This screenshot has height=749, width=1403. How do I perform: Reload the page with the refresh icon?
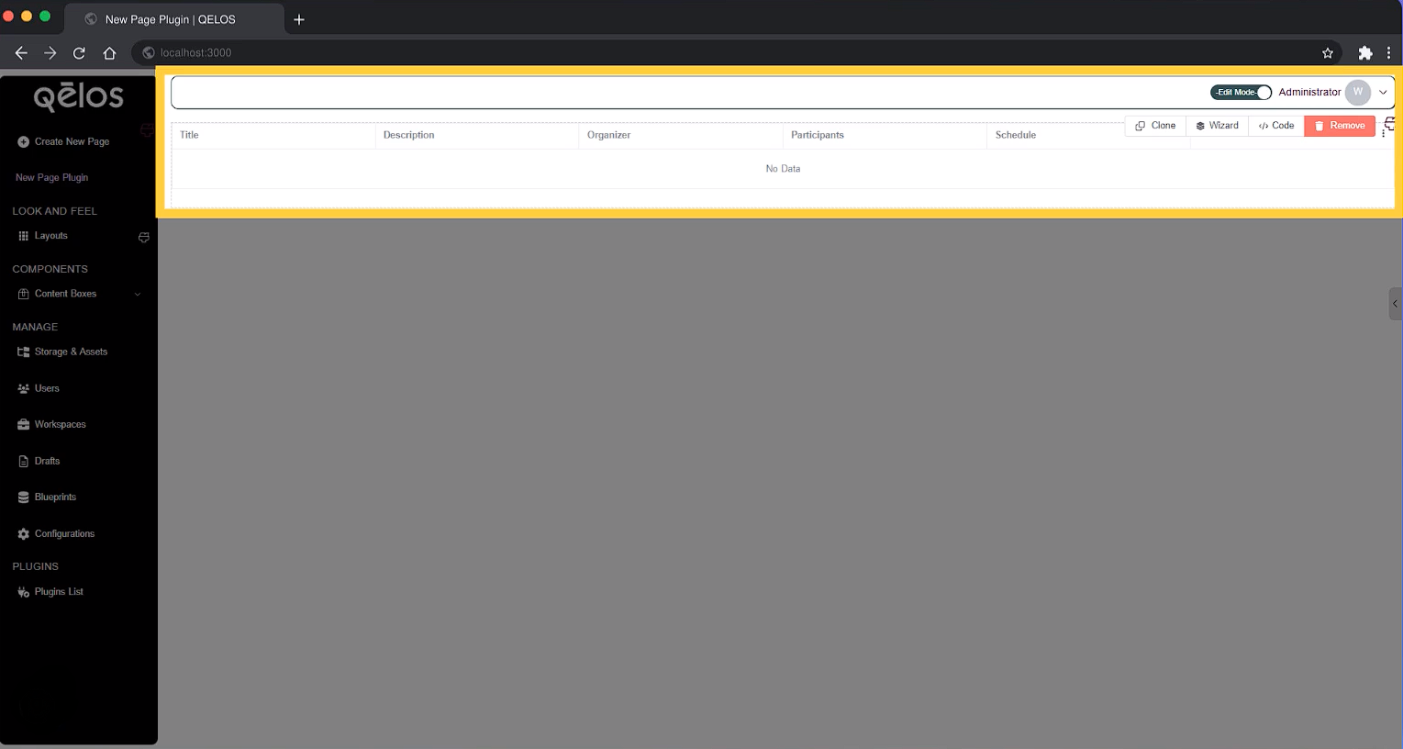click(x=79, y=53)
